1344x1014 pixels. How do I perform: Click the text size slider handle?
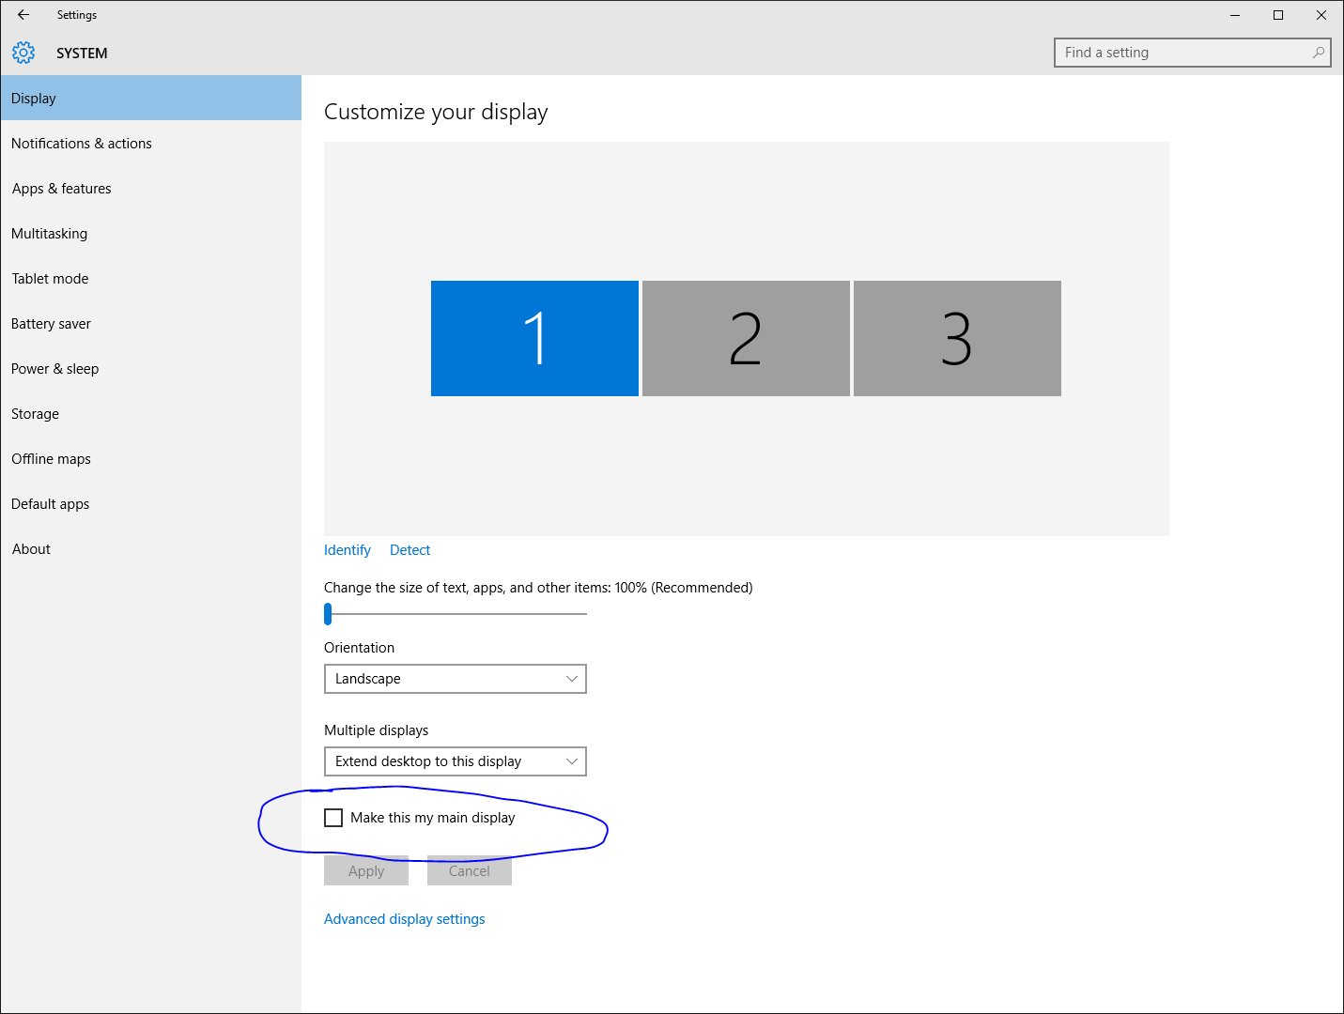[328, 614]
